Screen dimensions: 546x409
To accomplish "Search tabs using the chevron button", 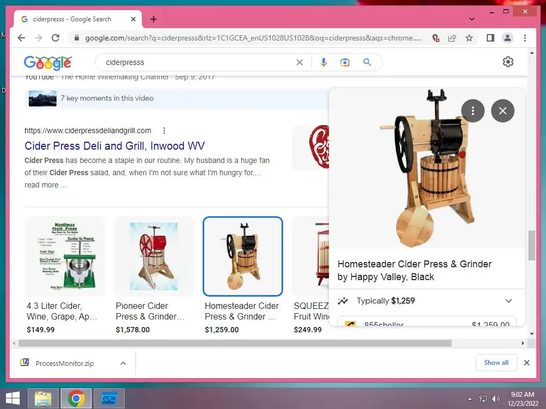I will pos(471,19).
